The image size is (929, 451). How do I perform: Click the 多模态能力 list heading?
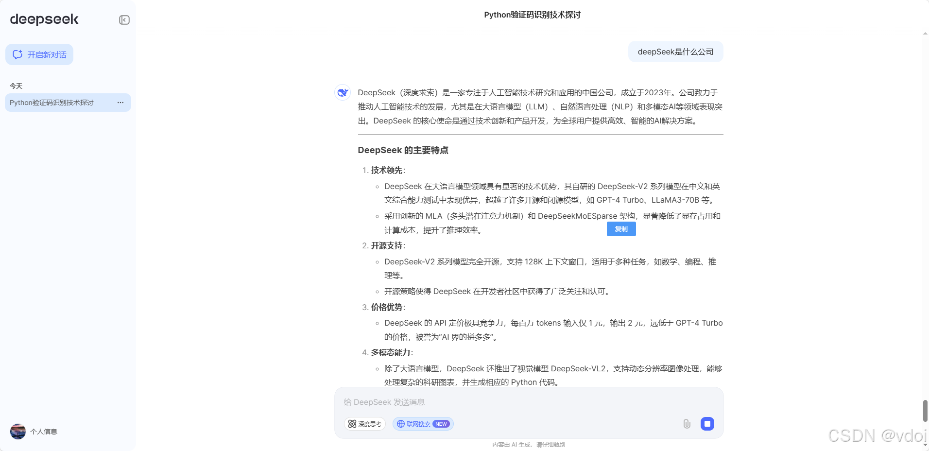coord(391,352)
